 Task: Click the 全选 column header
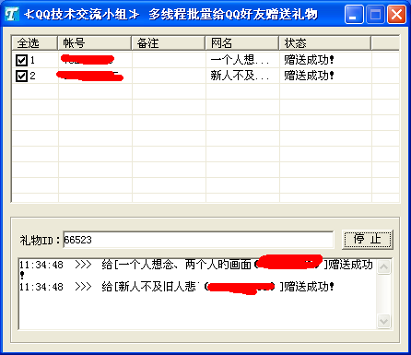click(x=34, y=43)
